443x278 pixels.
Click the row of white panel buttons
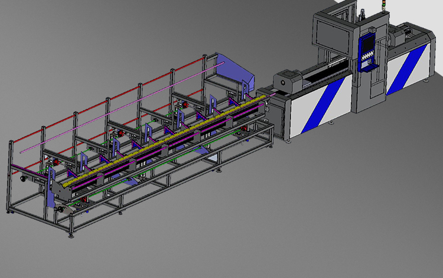tap(368, 56)
